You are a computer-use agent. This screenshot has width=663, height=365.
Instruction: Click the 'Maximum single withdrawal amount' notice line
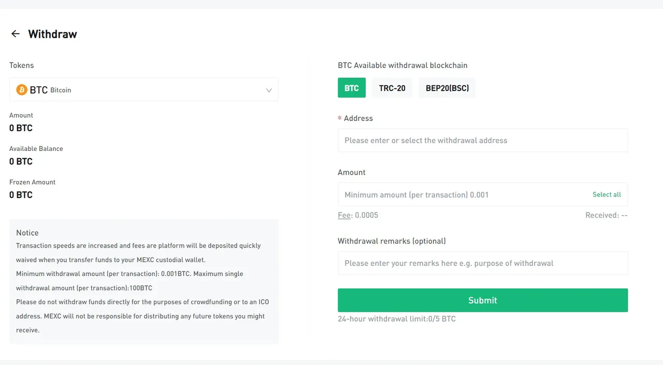click(129, 281)
